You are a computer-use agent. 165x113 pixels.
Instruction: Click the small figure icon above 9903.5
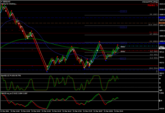click(x=157, y=72)
